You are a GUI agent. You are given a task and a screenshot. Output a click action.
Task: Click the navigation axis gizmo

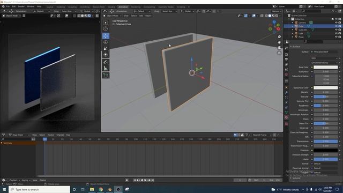(x=274, y=27)
